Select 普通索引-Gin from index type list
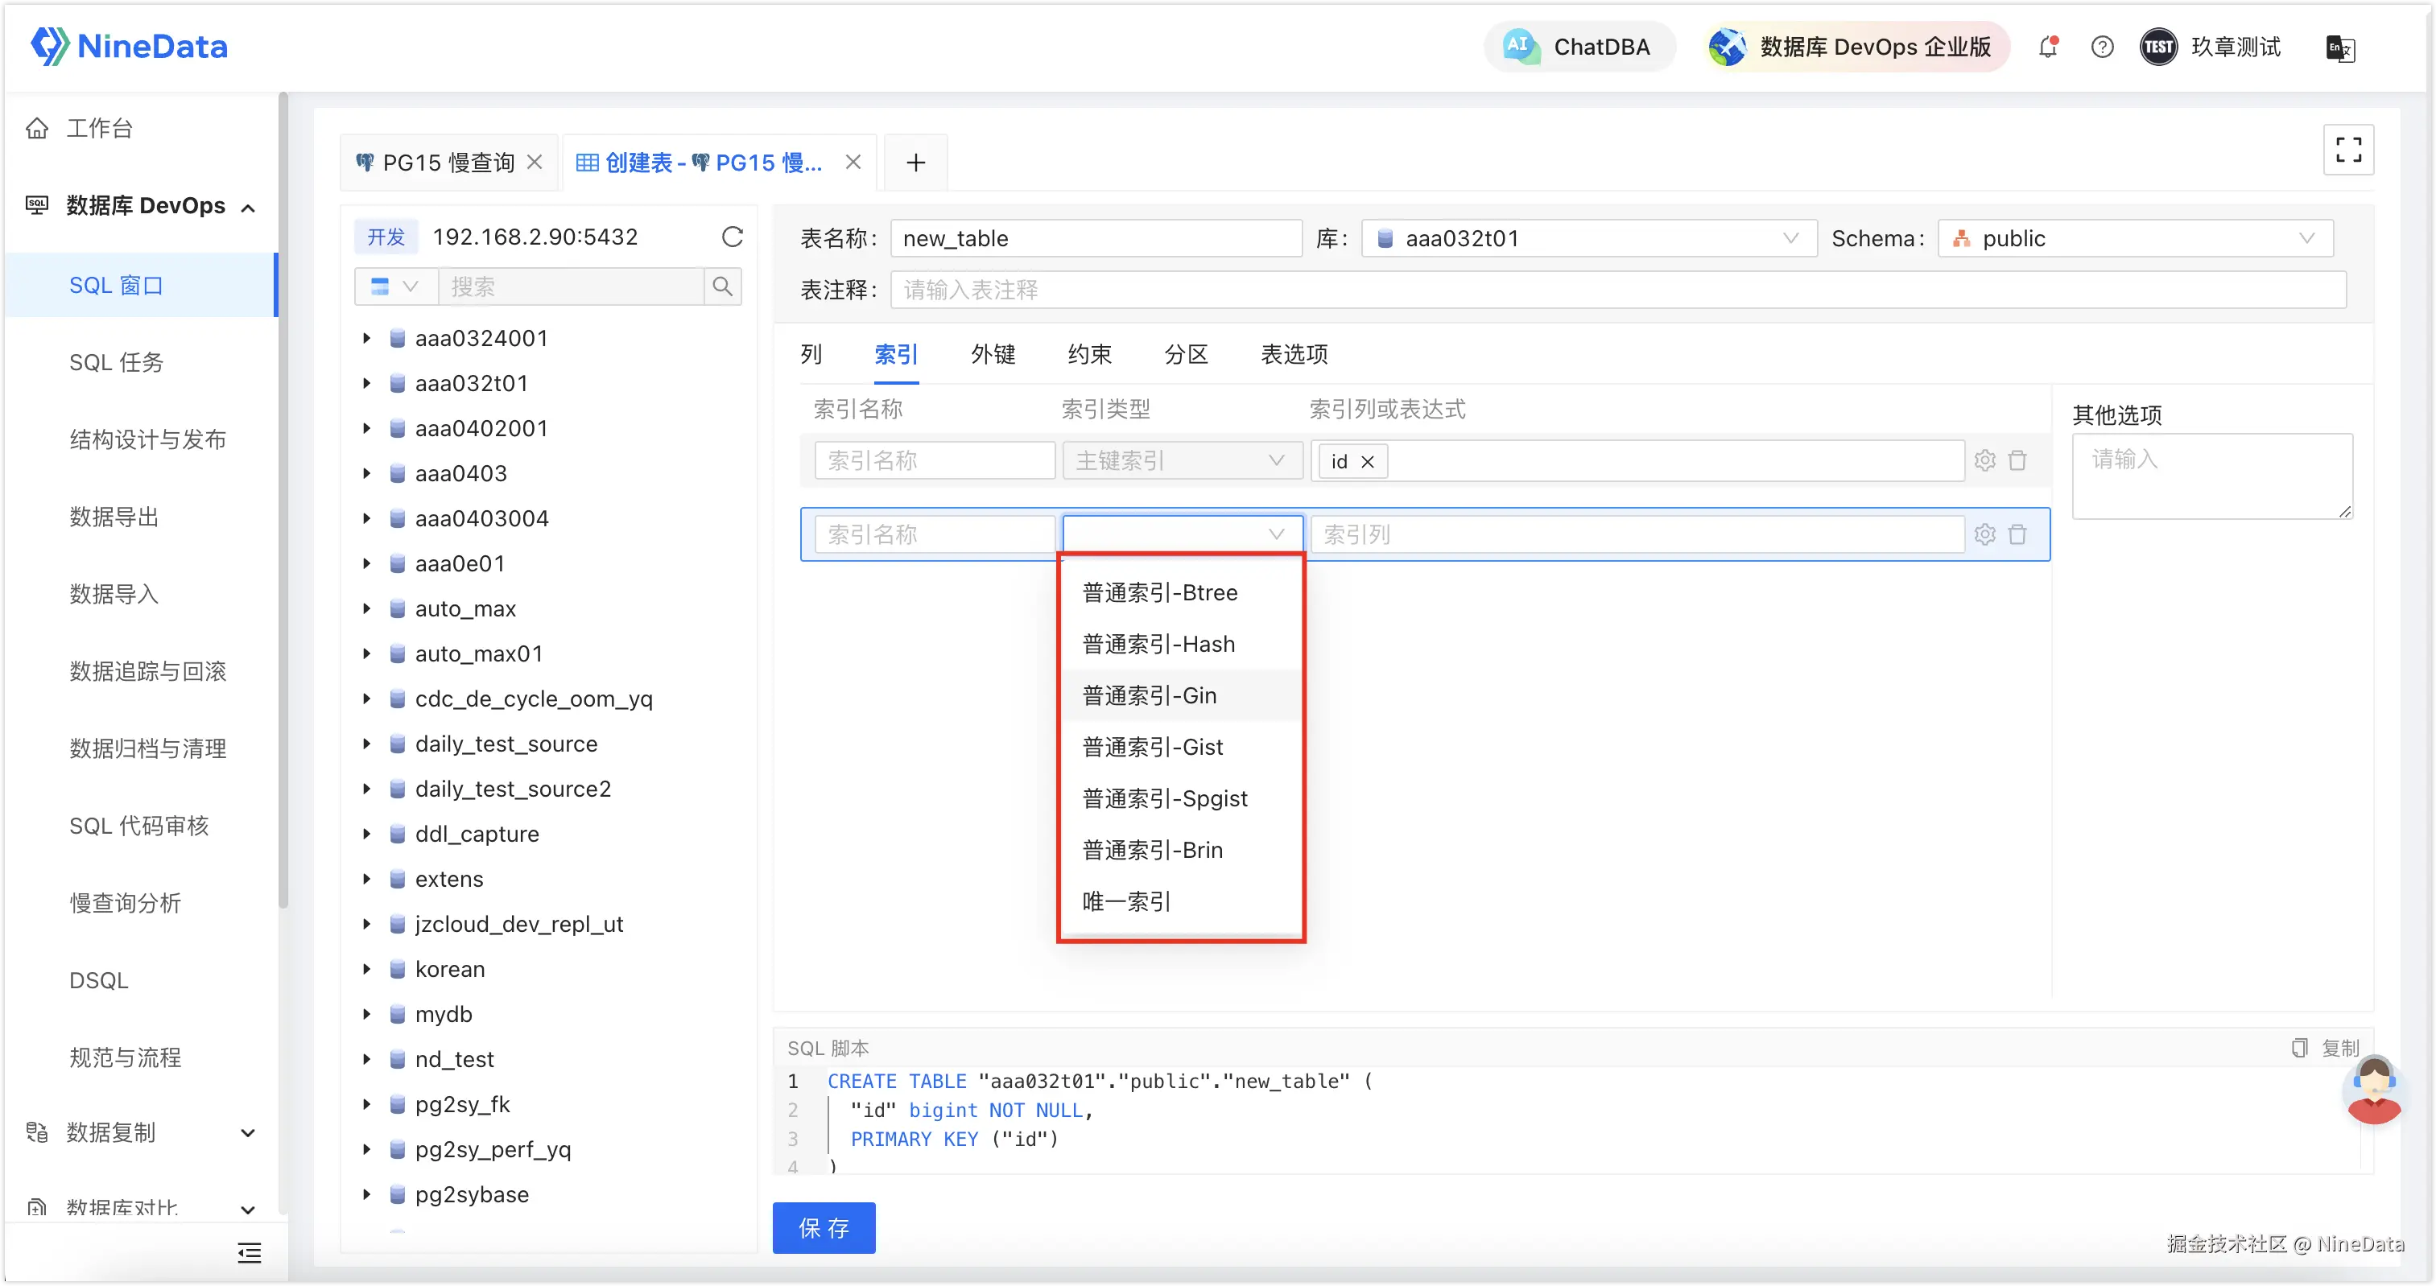 click(x=1149, y=696)
